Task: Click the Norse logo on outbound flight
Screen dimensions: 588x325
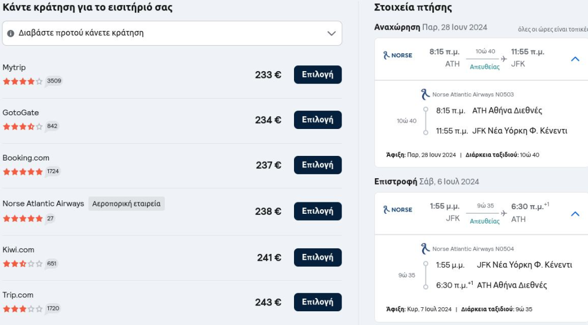Action: (x=397, y=56)
